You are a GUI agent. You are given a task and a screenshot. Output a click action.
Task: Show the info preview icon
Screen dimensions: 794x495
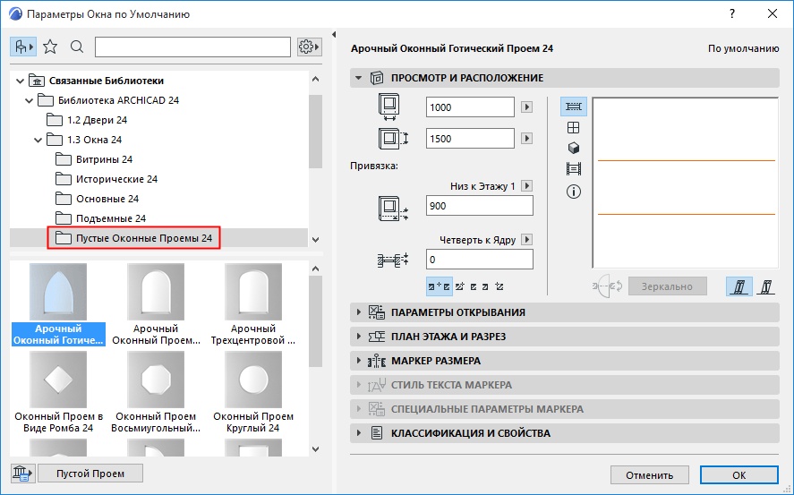(x=574, y=192)
